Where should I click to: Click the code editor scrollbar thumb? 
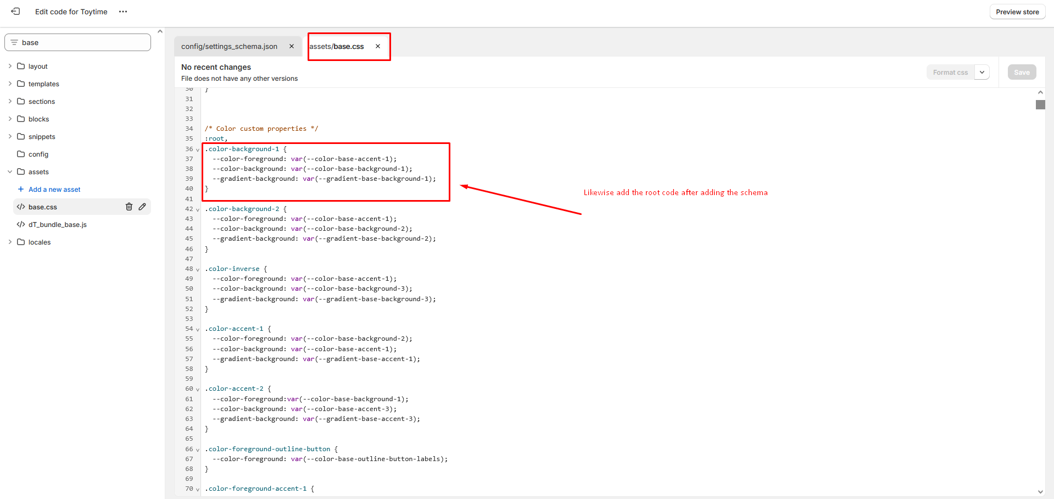pyautogui.click(x=1040, y=104)
